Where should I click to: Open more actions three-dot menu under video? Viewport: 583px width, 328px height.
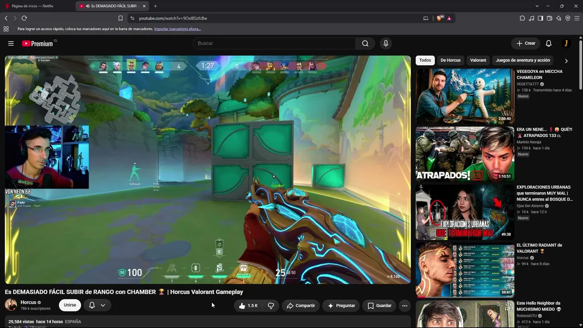[x=404, y=306]
